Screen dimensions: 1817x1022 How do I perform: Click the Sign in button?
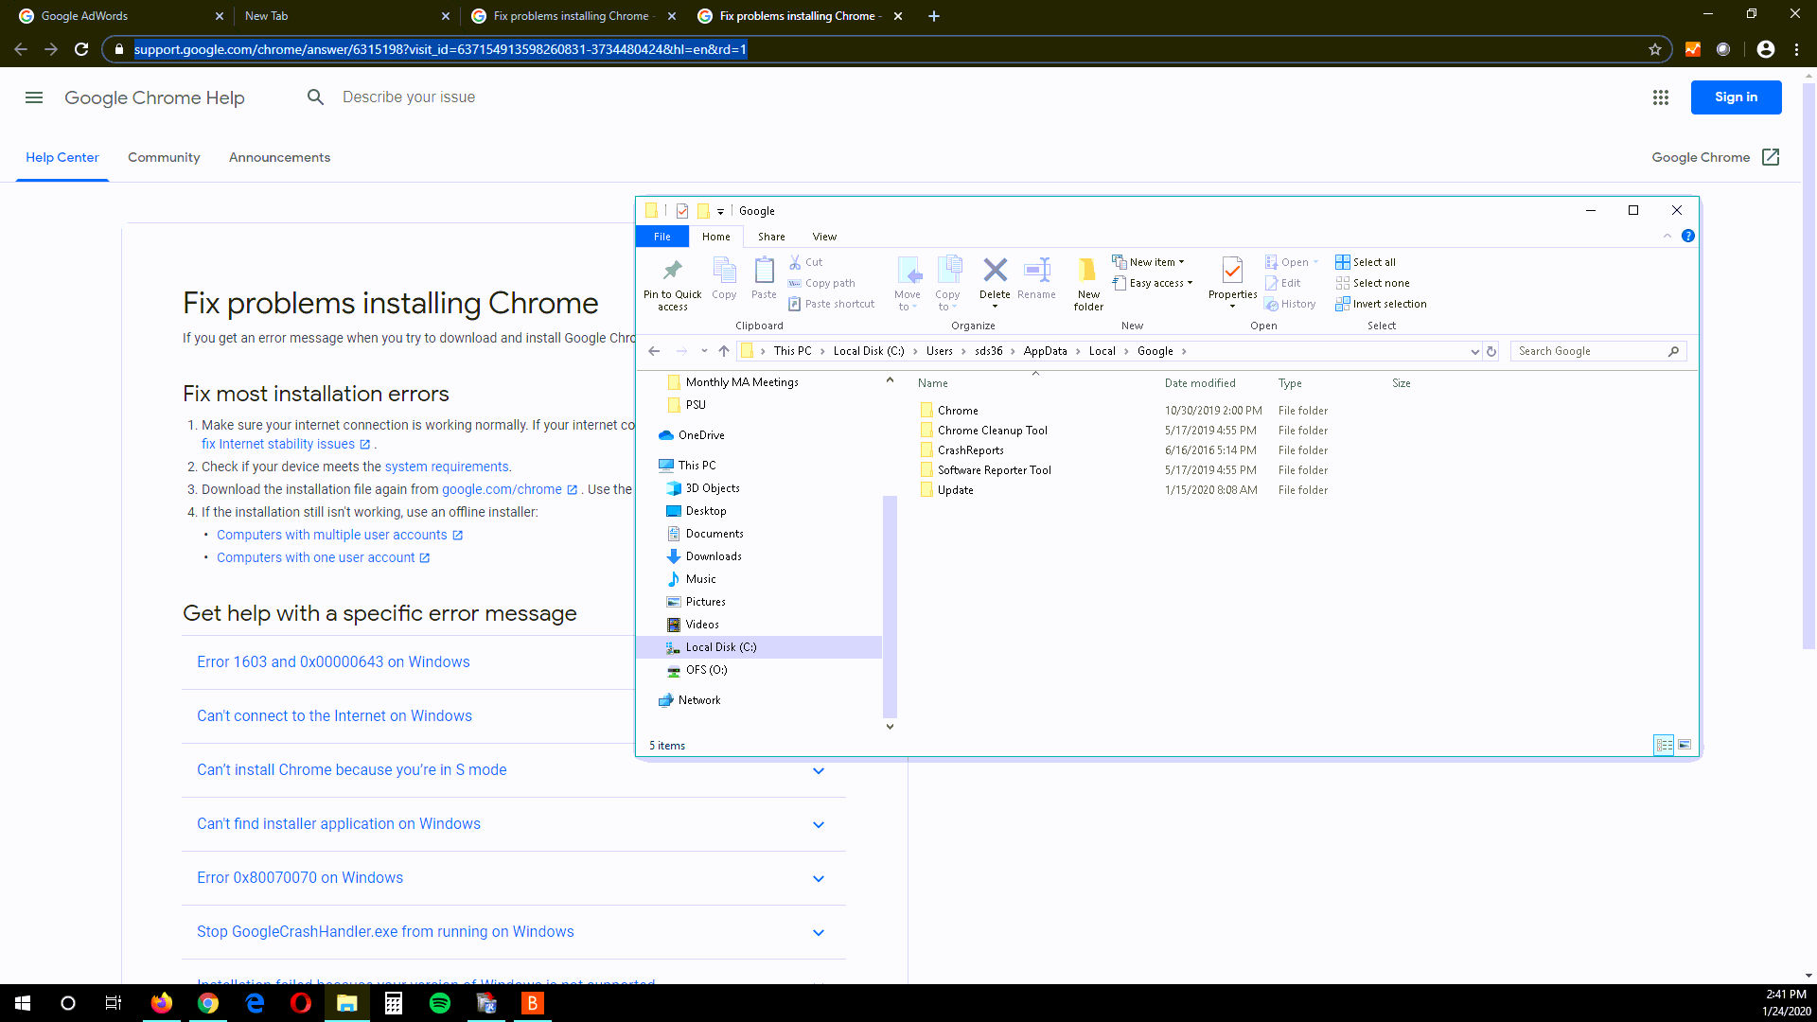1735,97
